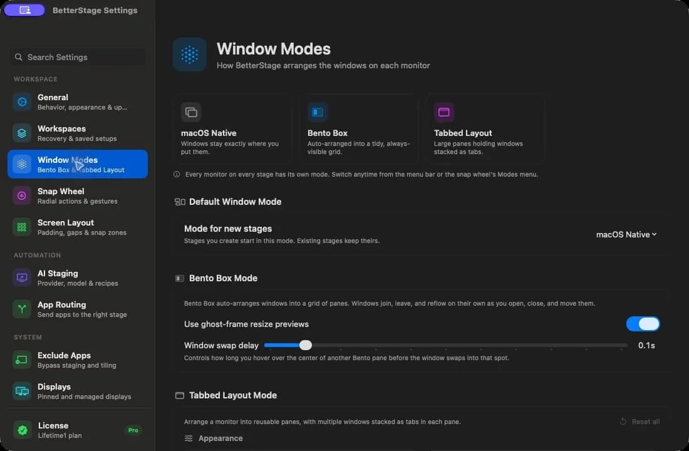
Task: Click the License checkmark badge icon
Action: [x=23, y=430]
